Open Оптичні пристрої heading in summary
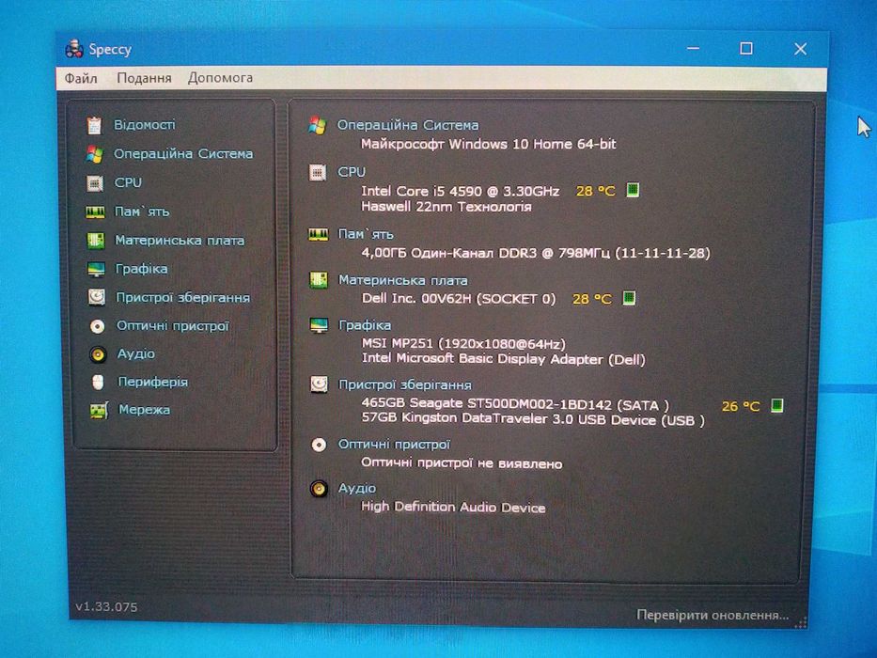This screenshot has height=658, width=877. [394, 445]
